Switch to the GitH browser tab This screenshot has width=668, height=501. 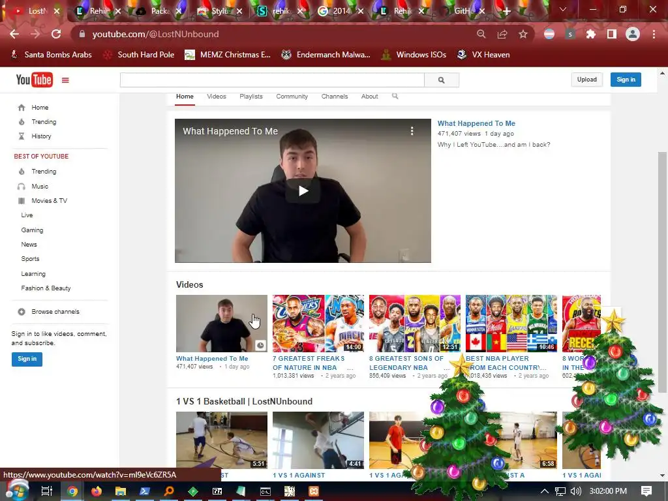(x=463, y=11)
